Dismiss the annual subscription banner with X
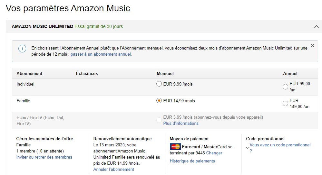322x175 pixels. pos(312,46)
